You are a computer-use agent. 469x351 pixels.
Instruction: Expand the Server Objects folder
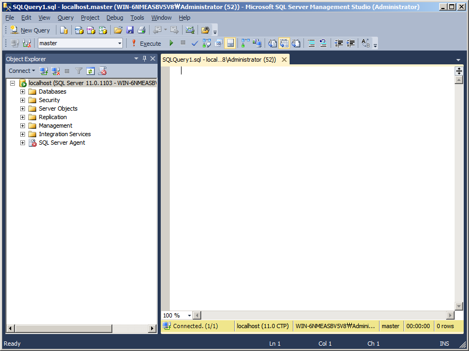pos(22,108)
